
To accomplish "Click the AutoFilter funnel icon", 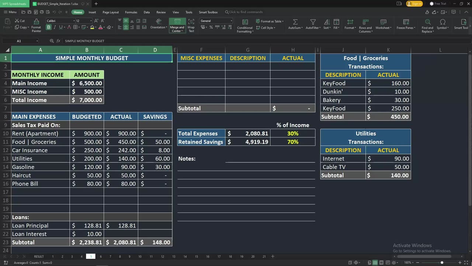I will coord(313,22).
